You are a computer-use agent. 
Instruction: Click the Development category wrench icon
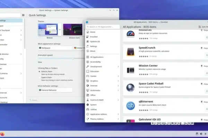click(x=88, y=67)
